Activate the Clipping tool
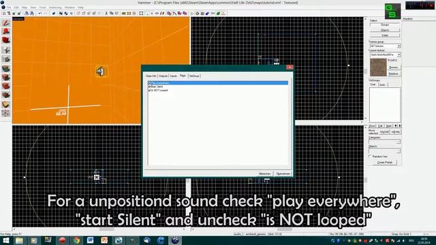 [x=6, y=104]
